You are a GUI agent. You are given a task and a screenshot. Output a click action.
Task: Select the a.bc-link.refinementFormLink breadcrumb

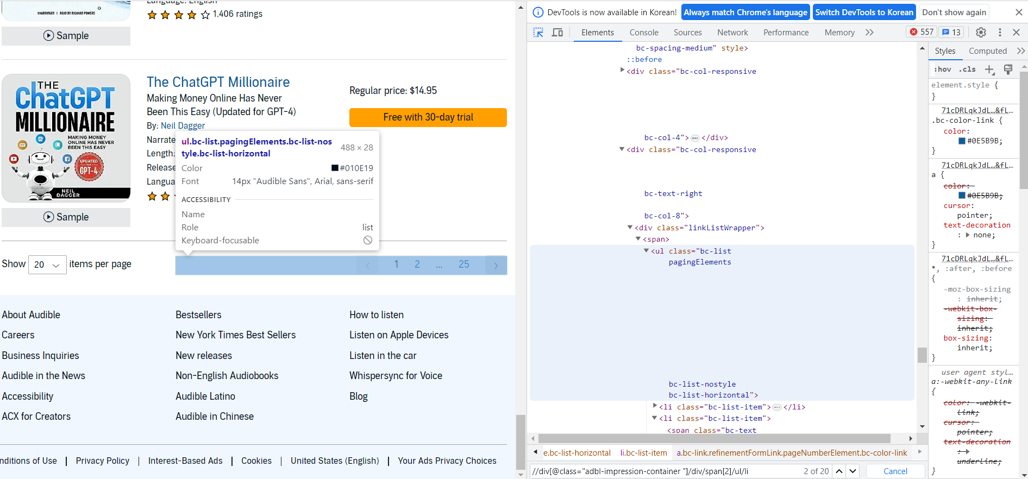[792, 453]
